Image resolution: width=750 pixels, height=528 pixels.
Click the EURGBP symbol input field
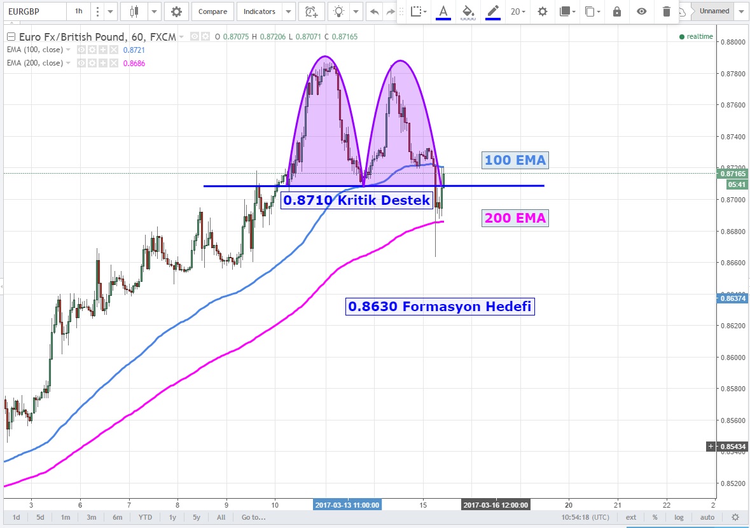[x=32, y=11]
